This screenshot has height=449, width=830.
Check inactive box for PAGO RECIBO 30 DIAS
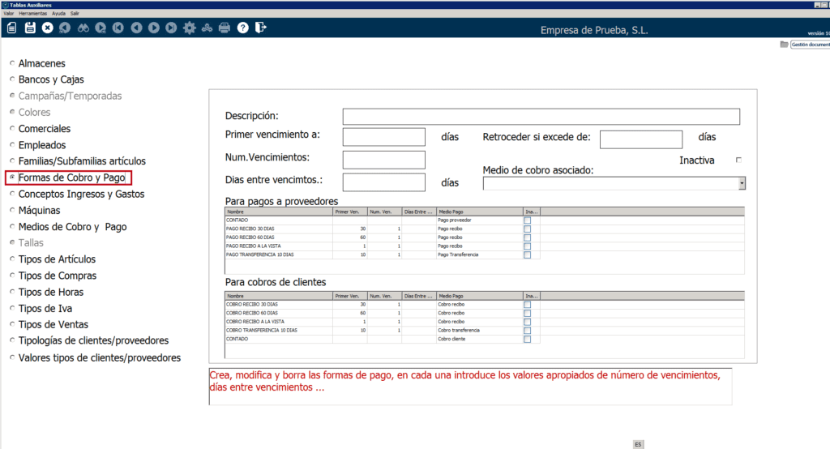528,229
